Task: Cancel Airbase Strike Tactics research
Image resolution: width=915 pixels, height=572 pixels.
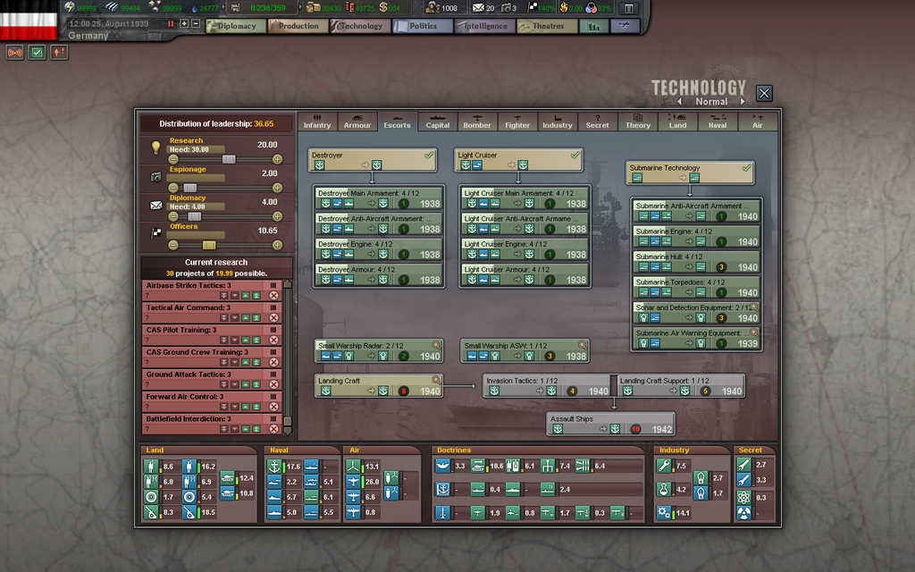Action: pos(273,296)
